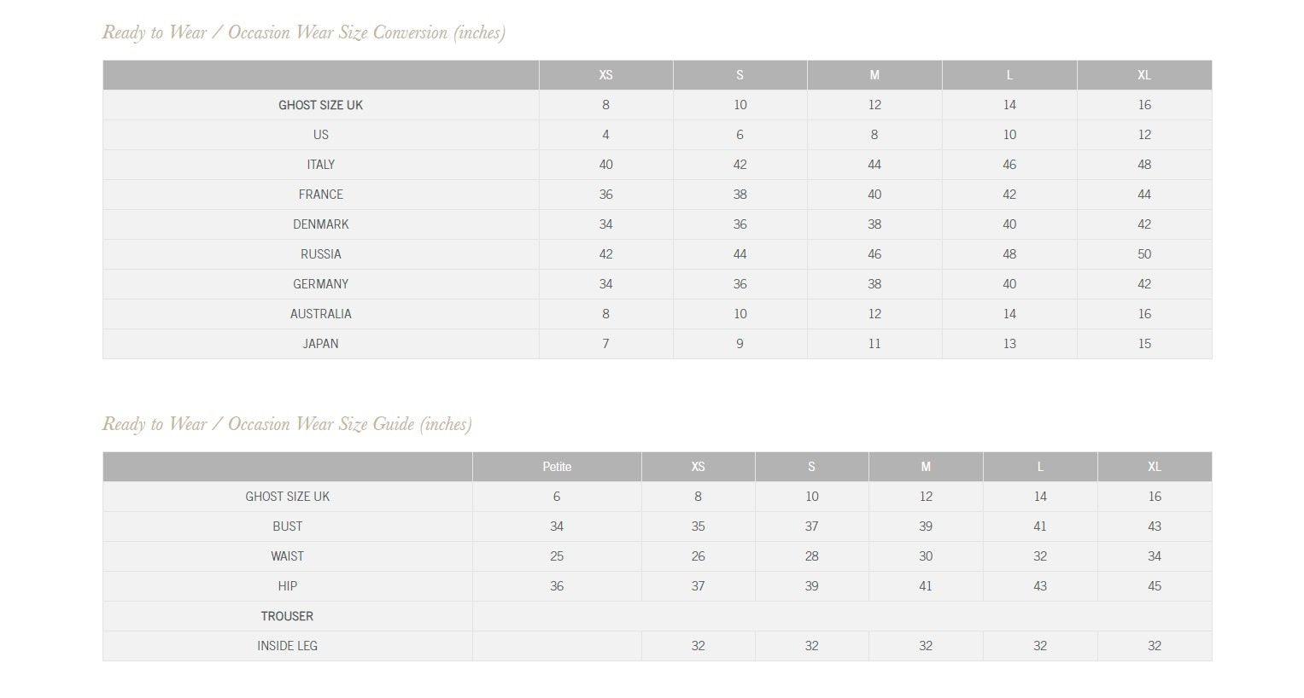Click the Size Conversion (inches) heading
This screenshot has width=1304, height=698.
tap(303, 32)
